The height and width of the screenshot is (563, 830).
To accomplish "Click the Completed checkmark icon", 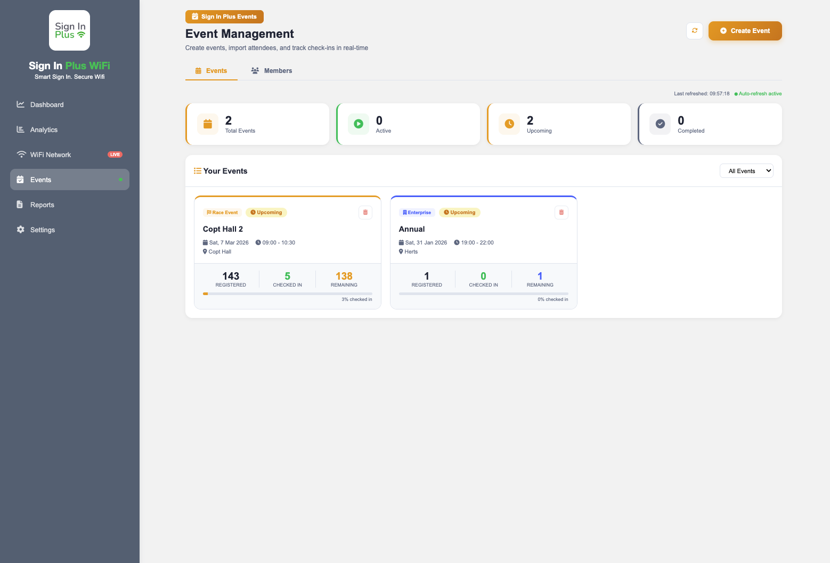I will [660, 124].
